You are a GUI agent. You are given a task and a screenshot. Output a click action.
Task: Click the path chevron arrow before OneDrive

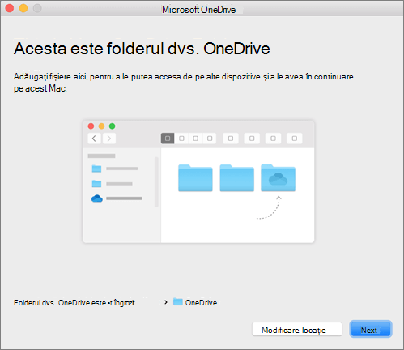pos(166,302)
